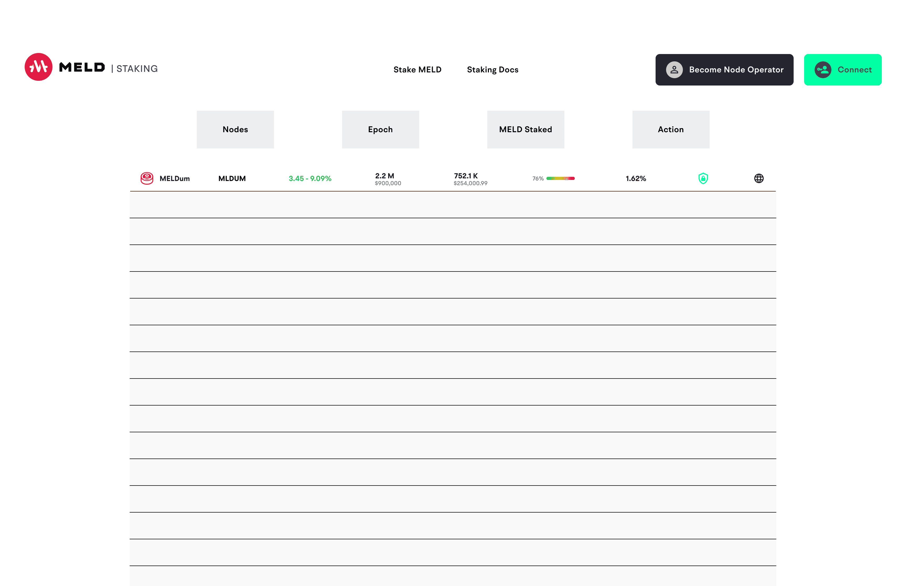The image size is (907, 586).
Task: Click the MLDUM ticker label
Action: point(232,178)
